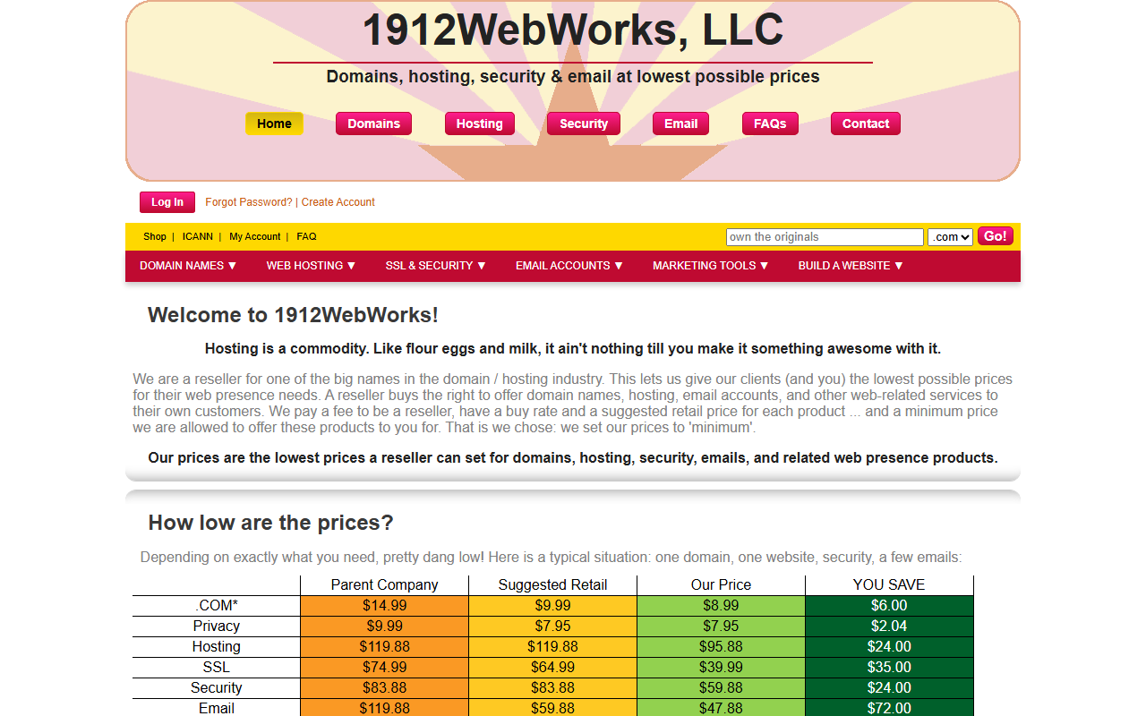The height and width of the screenshot is (716, 1146).
Task: Click the How low are the prices? heading
Action: tap(270, 523)
